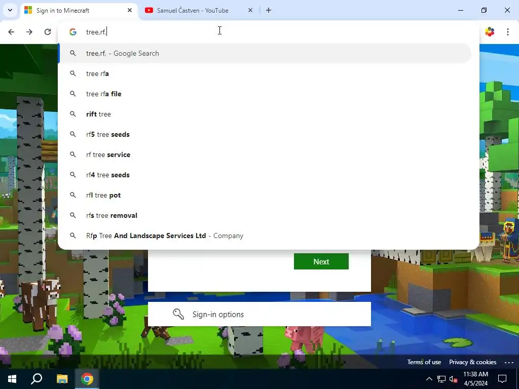
Task: Choose the 'tree rfa' suggestion
Action: (265, 73)
